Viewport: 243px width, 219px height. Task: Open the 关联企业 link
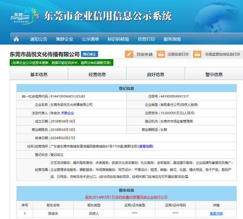(x=68, y=113)
